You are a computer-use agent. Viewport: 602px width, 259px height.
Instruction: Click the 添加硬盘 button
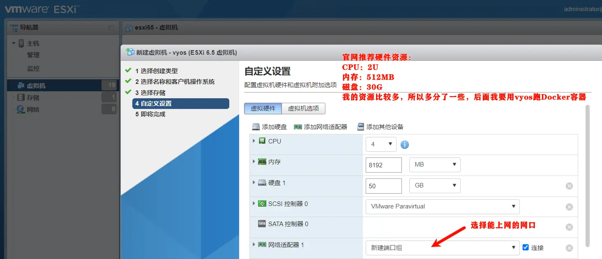[x=270, y=127]
